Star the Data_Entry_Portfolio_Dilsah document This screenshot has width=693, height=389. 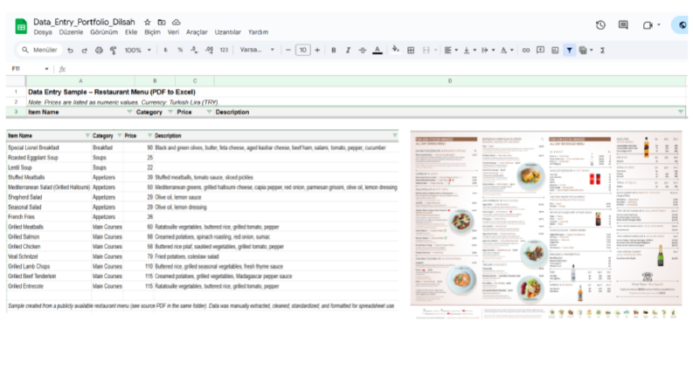tap(148, 22)
